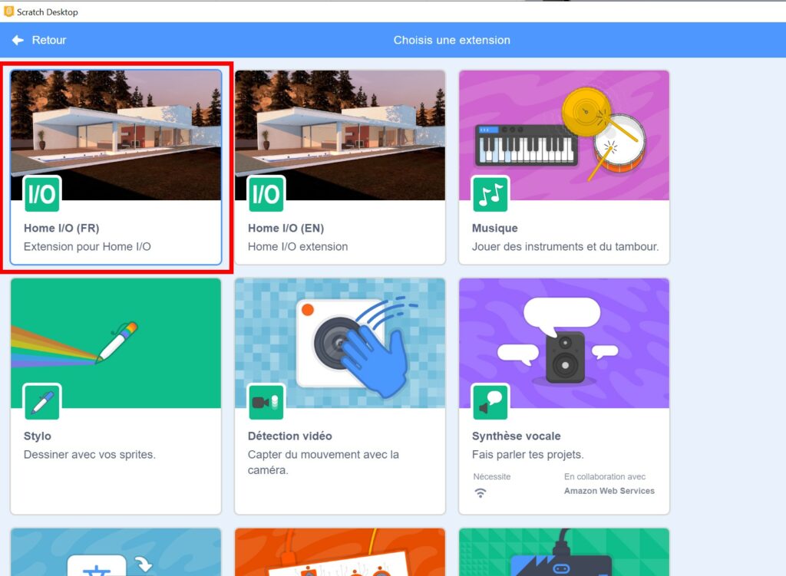Click the wifi icon under Nécessite
This screenshot has width=786, height=576.
[x=481, y=493]
